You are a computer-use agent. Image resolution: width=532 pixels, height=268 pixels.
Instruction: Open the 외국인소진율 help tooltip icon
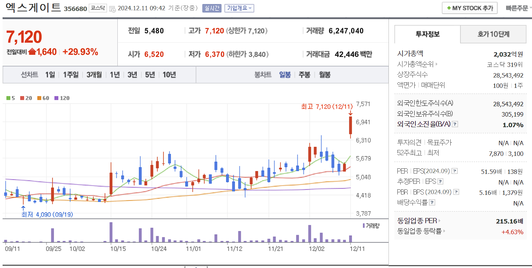coord(455,124)
